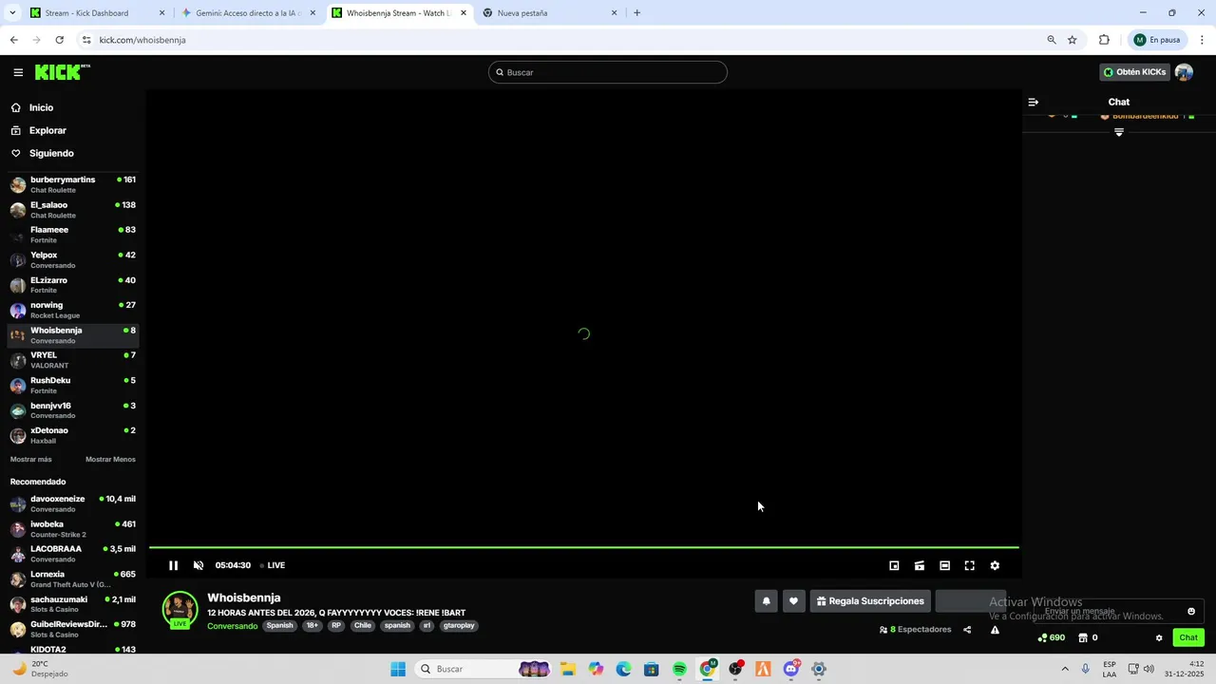Open recommended Lornexia channel
This screenshot has height=684, width=1216.
point(72,579)
